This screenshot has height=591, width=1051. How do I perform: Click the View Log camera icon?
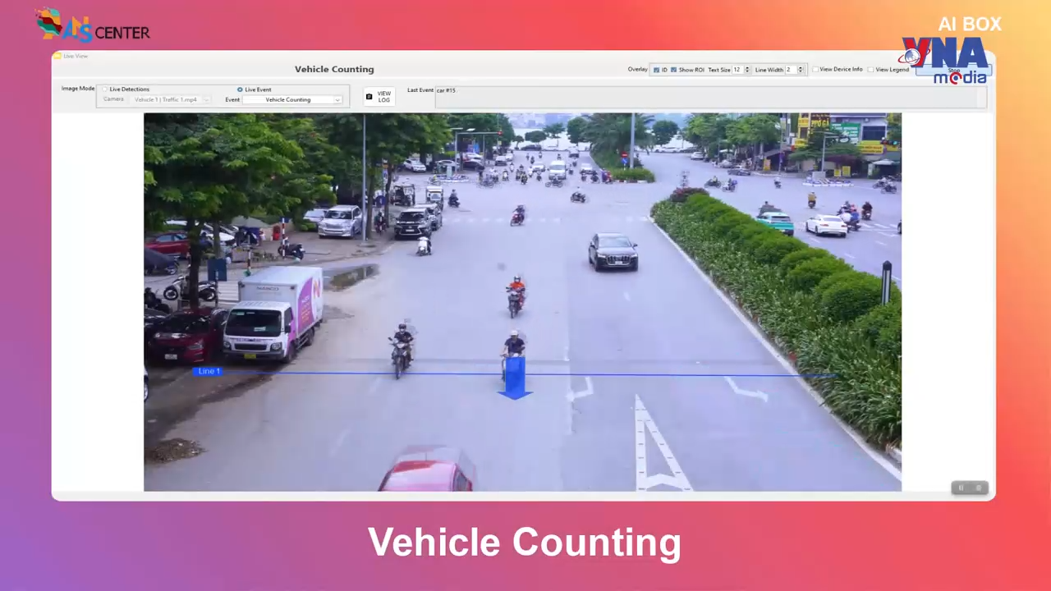(369, 97)
